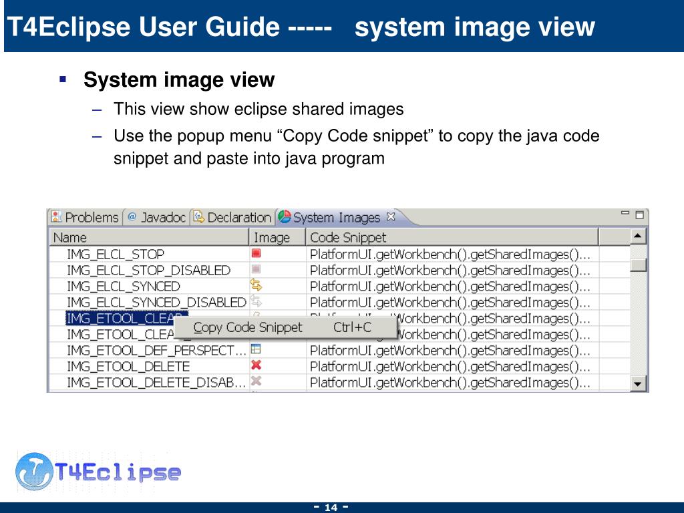
Task: Click code snippet of IMG_ETOOL_DELETE_DISAB row
Action: pyautogui.click(x=450, y=383)
